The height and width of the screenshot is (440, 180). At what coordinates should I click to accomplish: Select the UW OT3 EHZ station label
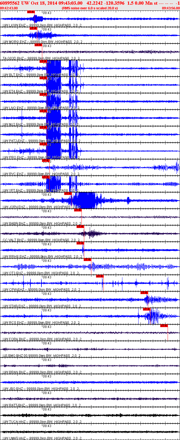pos(13,273)
